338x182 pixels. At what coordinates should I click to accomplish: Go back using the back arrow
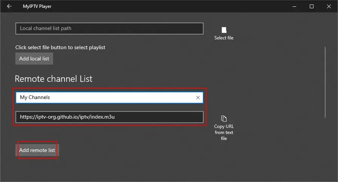(x=9, y=6)
